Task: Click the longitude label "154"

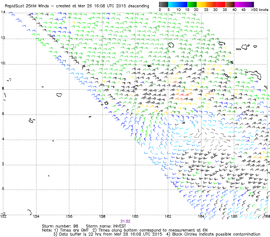Action: (36, 216)
